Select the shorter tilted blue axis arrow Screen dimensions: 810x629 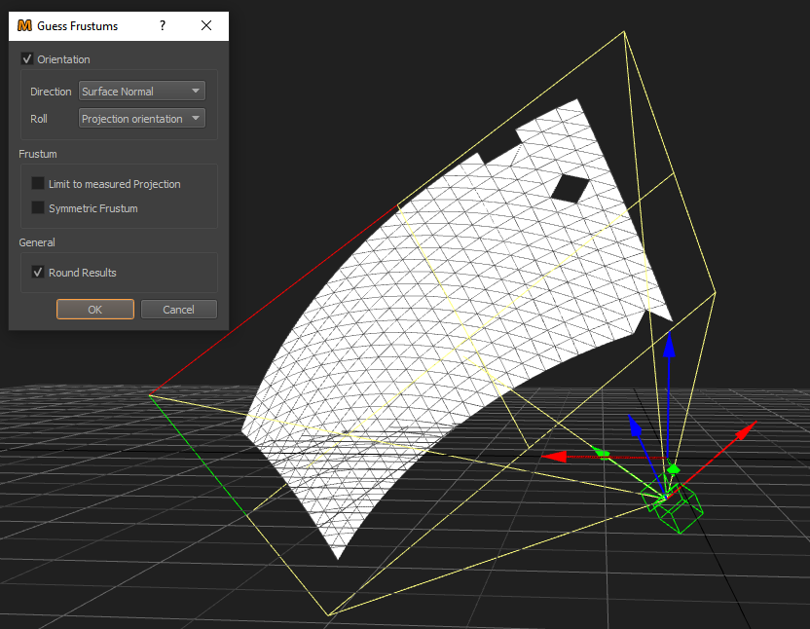coord(634,426)
